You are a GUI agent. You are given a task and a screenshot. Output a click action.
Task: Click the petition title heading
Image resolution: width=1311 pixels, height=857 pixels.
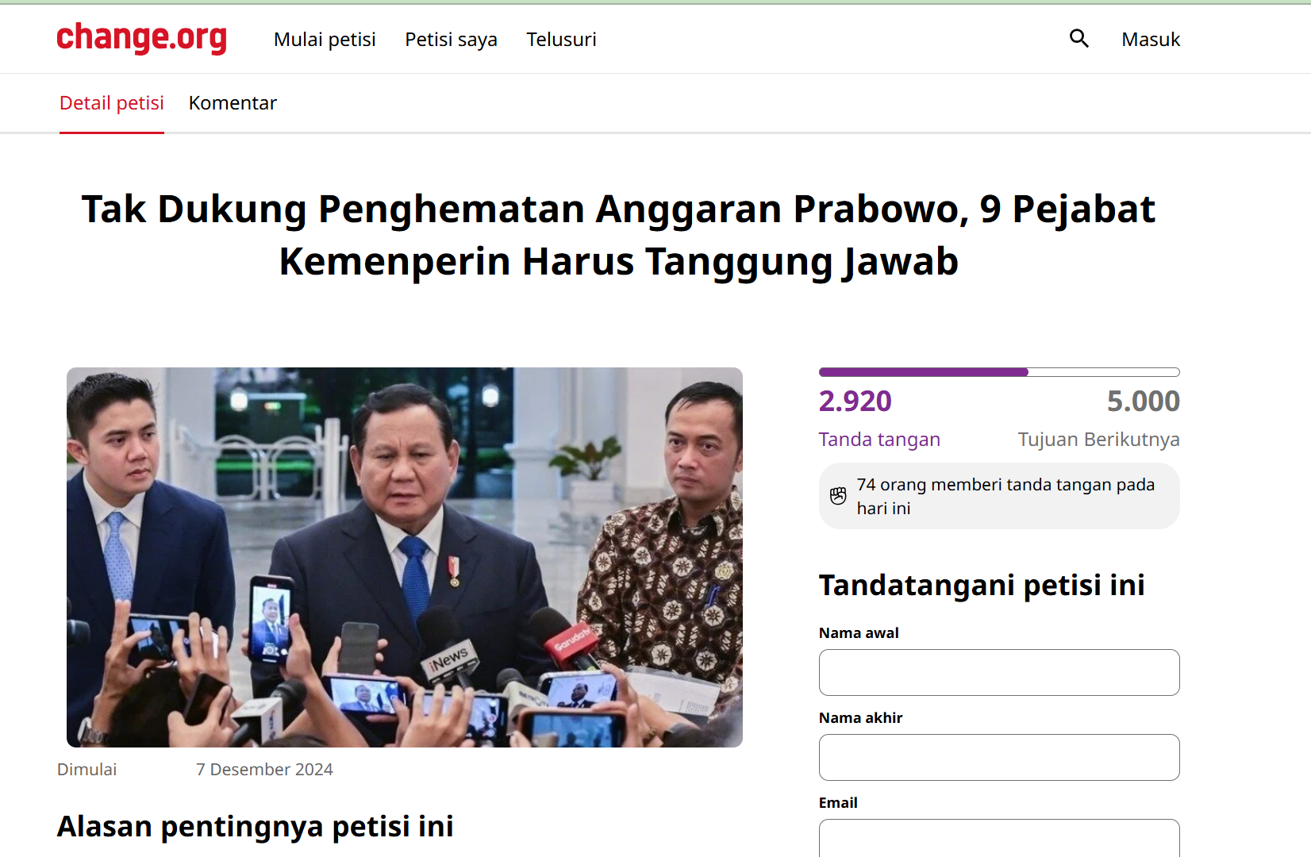click(618, 236)
